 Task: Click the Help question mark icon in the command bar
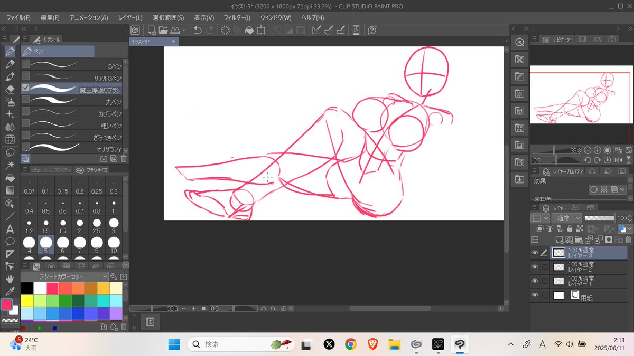click(372, 31)
